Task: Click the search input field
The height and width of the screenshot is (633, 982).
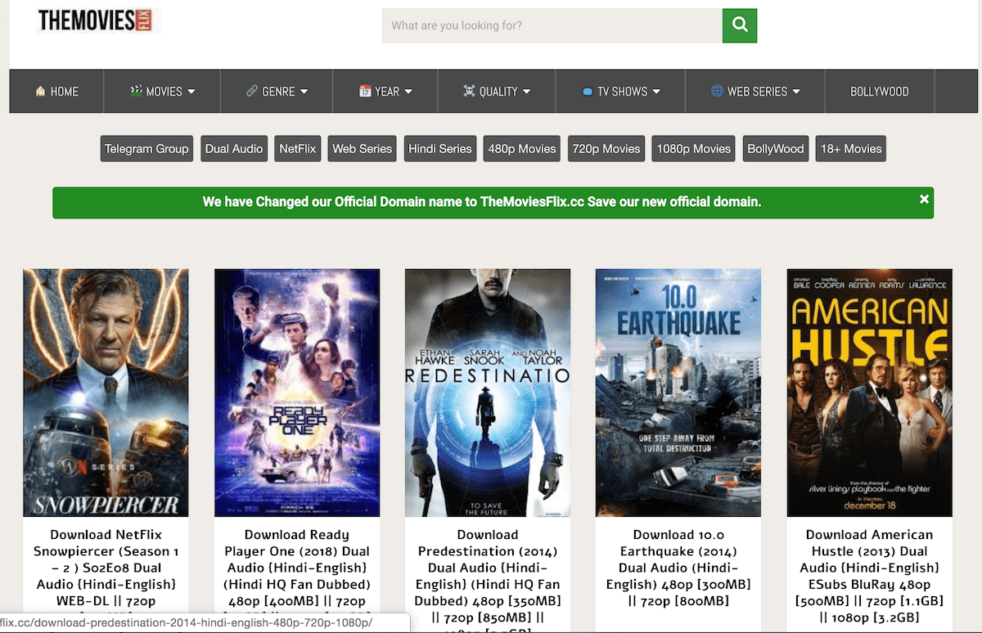Action: click(552, 25)
